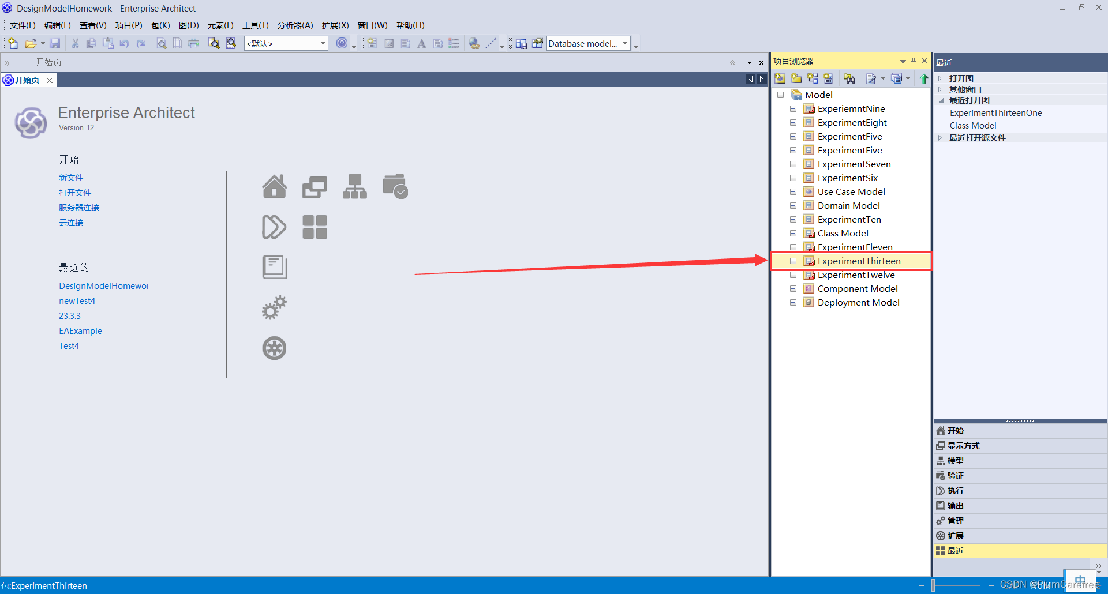The image size is (1108, 594).
Task: Click the gears 管理 portal icon
Action: 274,307
